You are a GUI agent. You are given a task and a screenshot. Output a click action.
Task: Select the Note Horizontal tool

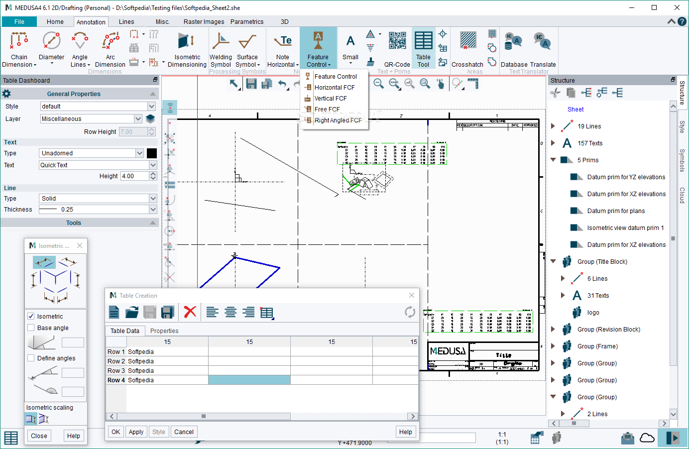[x=283, y=49]
